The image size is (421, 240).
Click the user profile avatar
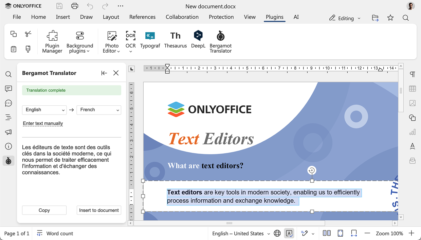click(x=410, y=6)
